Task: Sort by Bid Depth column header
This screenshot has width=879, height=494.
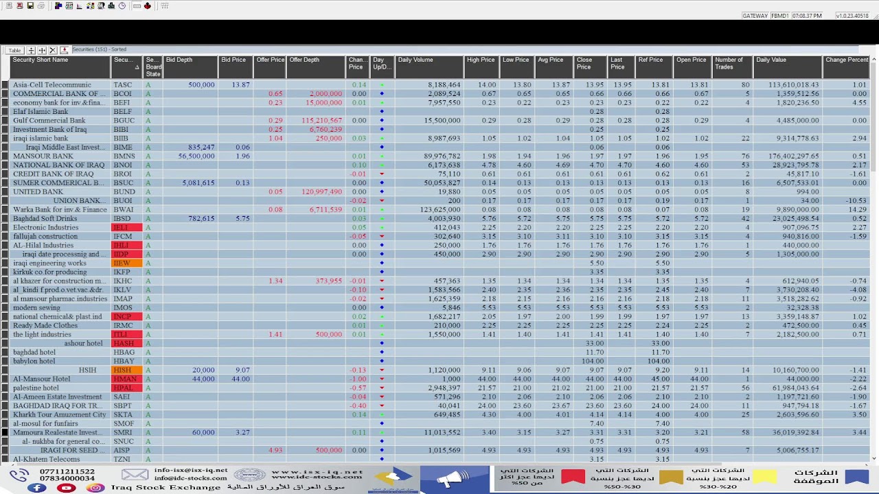Action: (190, 67)
